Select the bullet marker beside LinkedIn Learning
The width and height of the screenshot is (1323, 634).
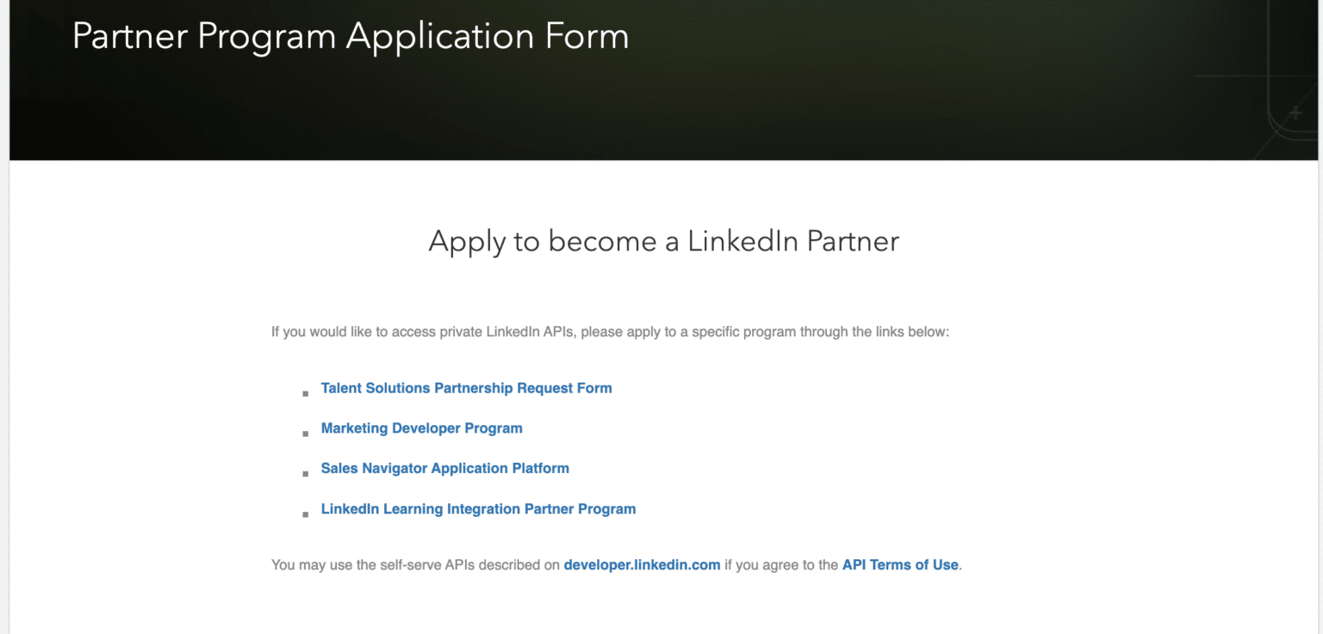click(x=305, y=514)
